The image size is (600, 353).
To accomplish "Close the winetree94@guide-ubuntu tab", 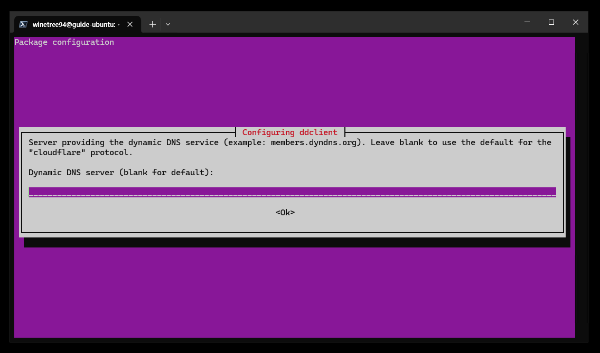I will pyautogui.click(x=130, y=24).
